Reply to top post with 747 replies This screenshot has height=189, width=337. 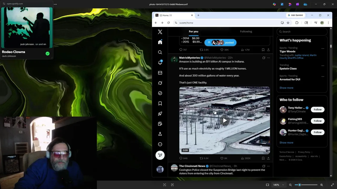coord(183,50)
